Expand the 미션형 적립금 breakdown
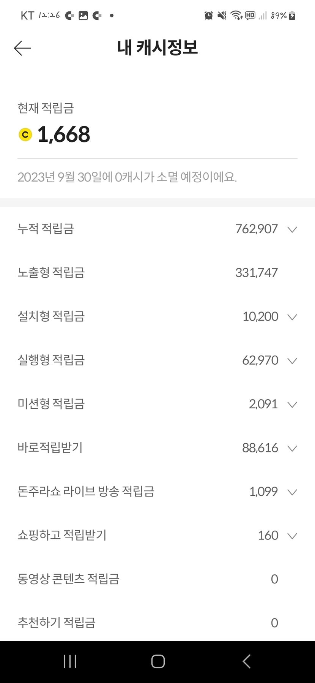This screenshot has width=315, height=683. (292, 404)
